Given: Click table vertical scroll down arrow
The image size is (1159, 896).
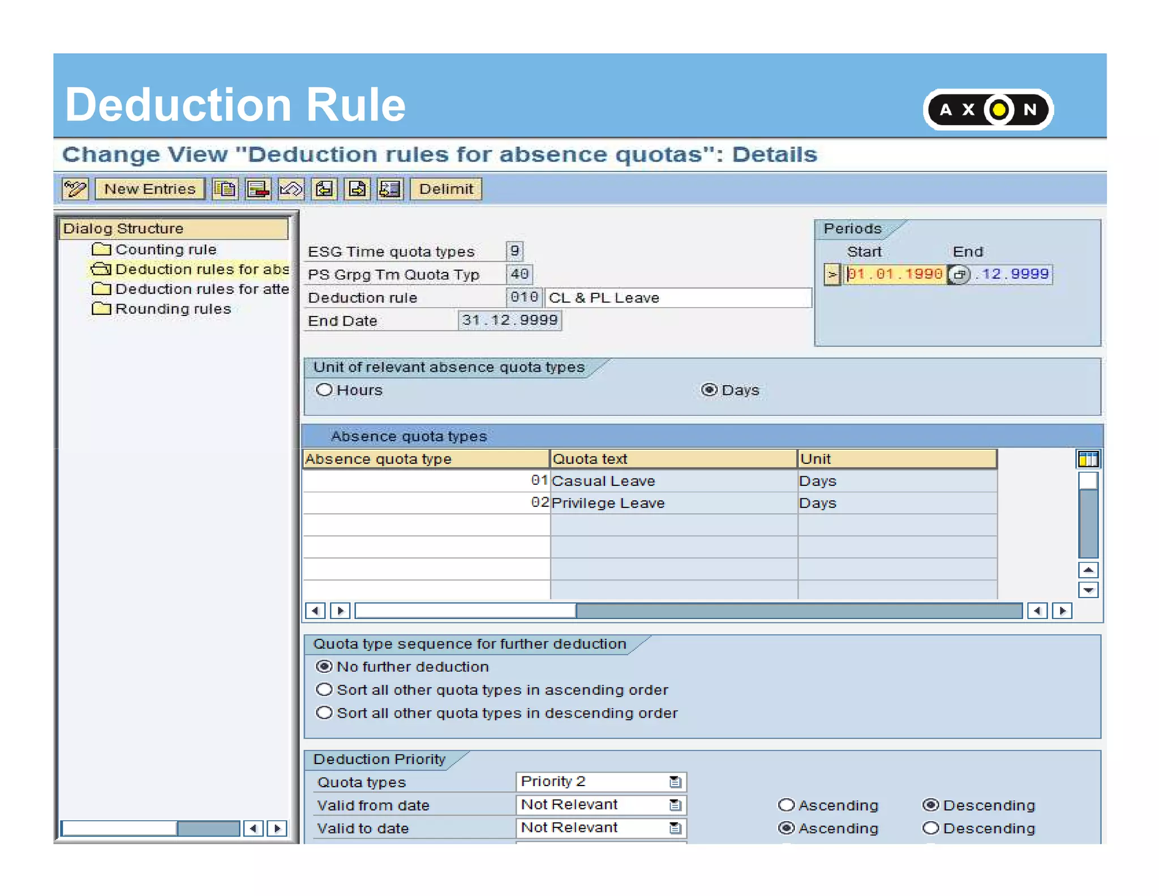Looking at the screenshot, I should 1088,590.
